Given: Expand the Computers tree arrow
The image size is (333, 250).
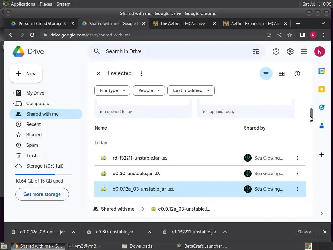Looking at the screenshot, I should (13, 104).
